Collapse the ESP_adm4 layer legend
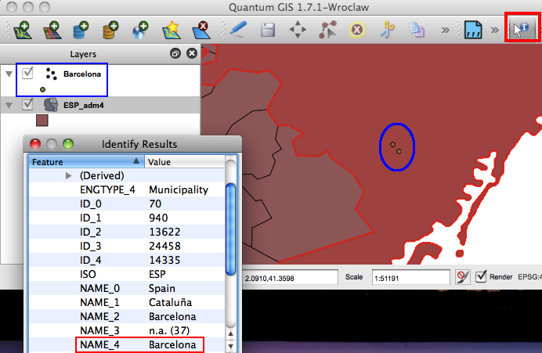 point(9,105)
